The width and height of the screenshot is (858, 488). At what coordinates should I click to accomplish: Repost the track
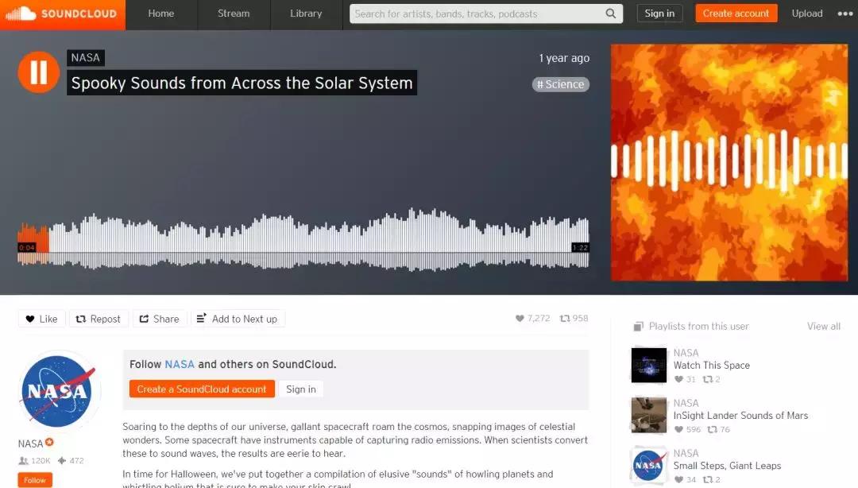click(x=99, y=319)
